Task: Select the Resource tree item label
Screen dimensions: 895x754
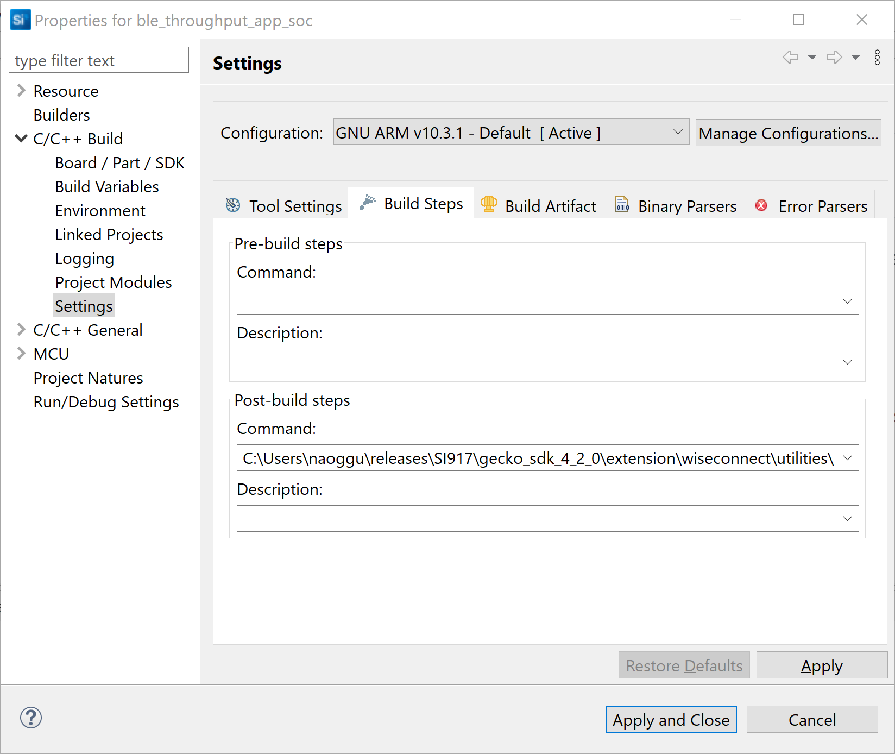Action: [66, 91]
